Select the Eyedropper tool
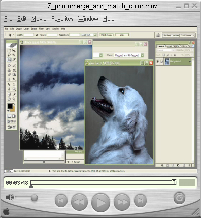The height and width of the screenshot is (218, 201). click(14, 95)
